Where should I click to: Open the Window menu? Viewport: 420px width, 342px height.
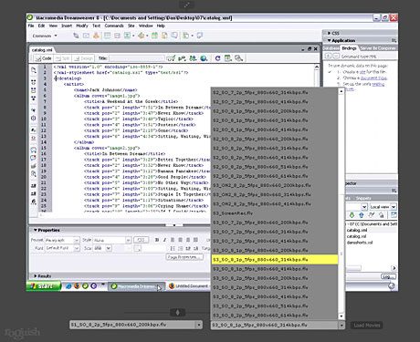click(x=146, y=26)
